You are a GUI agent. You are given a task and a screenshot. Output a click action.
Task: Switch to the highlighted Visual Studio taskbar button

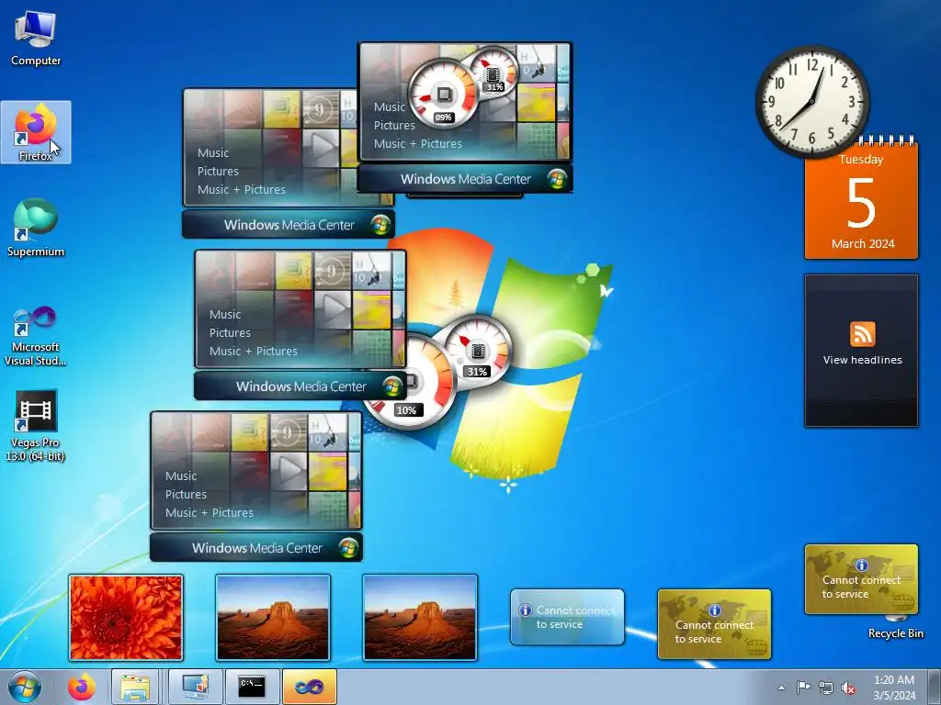(309, 687)
